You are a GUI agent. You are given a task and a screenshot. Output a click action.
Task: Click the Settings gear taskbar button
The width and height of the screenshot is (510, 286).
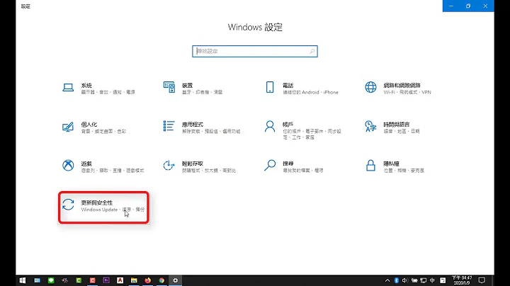tap(176, 280)
